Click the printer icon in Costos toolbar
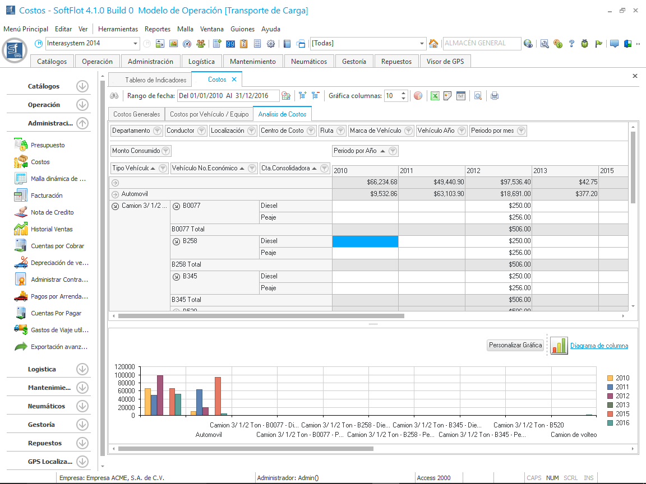646x484 pixels. (x=494, y=96)
